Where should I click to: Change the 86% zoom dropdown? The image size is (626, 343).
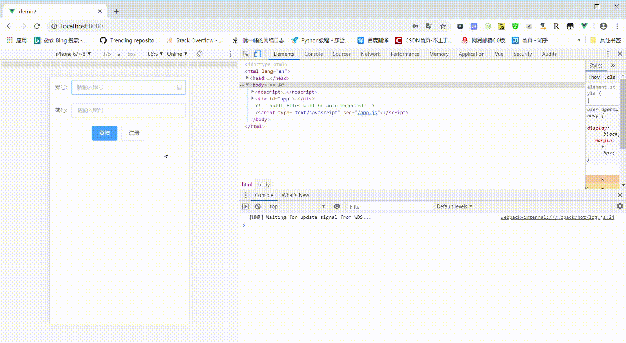click(x=155, y=54)
